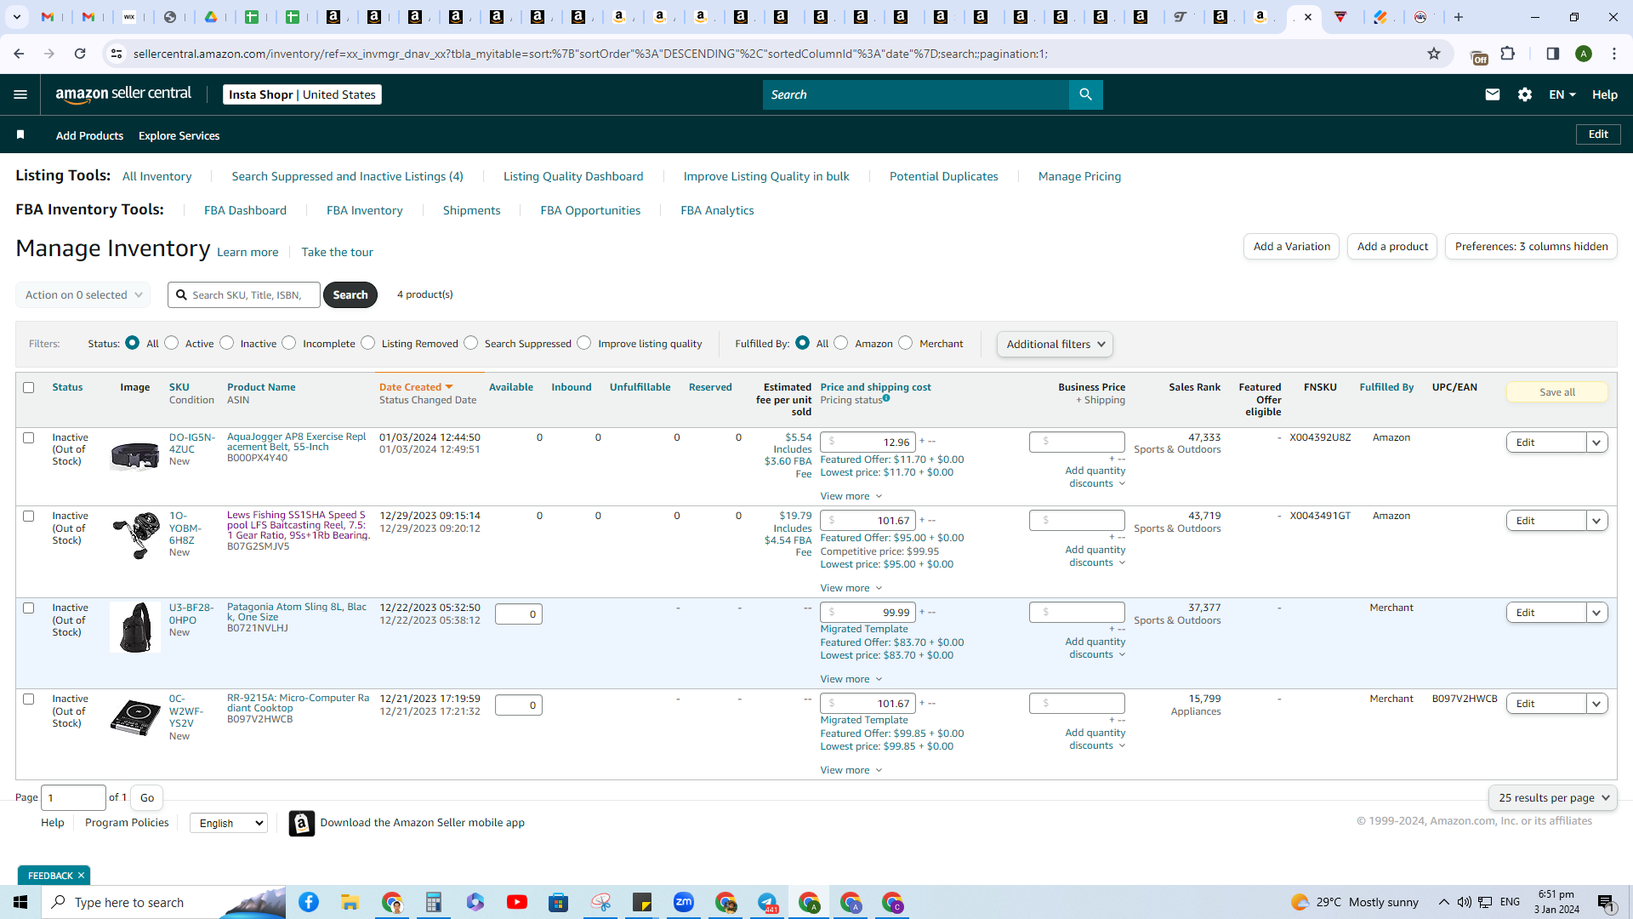
Task: Open Calculator from the taskbar
Action: coord(433,902)
